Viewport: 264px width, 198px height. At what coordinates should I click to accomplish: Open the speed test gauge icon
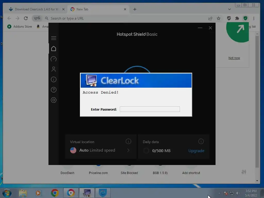click(54, 59)
